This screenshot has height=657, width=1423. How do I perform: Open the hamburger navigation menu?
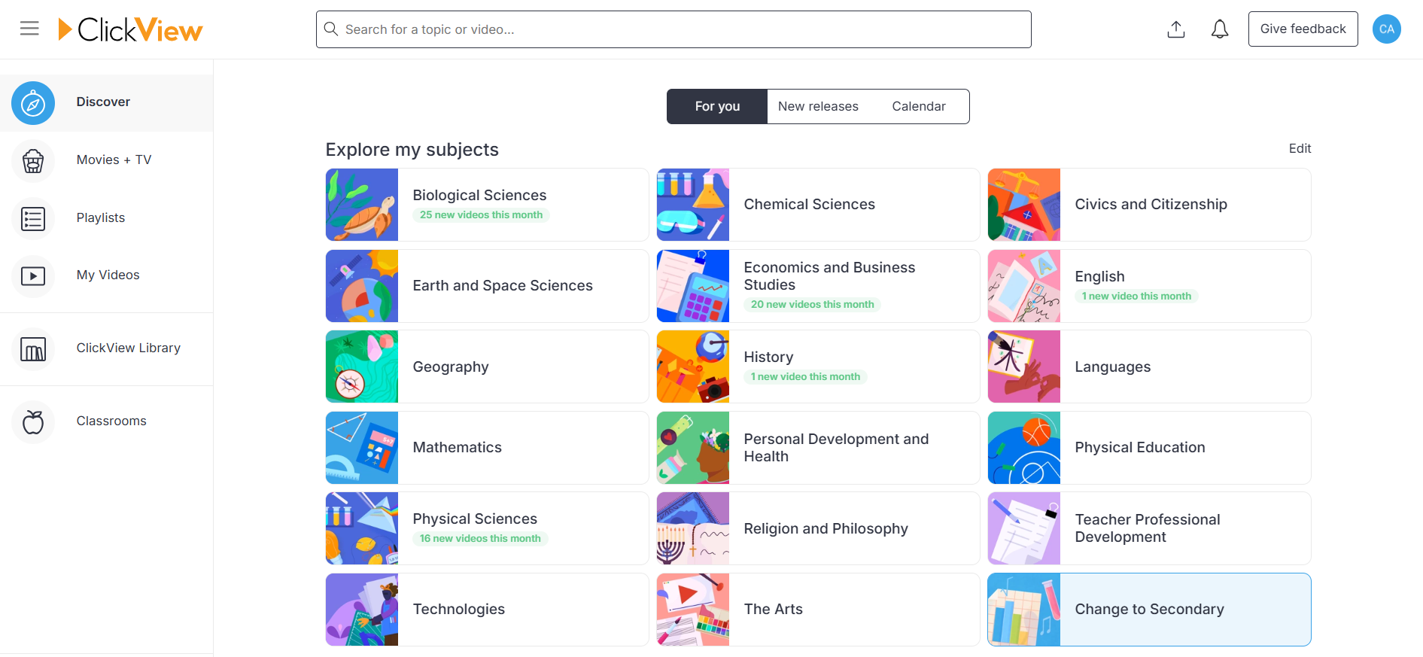point(29,29)
